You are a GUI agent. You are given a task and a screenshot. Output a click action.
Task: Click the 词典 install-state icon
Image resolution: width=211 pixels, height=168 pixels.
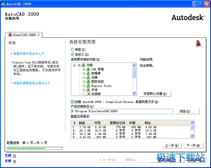pos(88,77)
